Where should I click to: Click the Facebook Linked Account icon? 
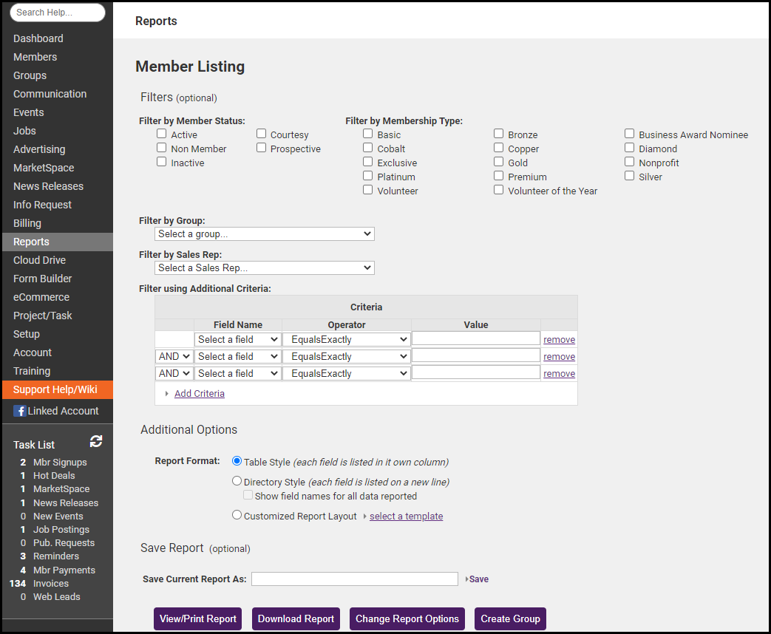20,411
